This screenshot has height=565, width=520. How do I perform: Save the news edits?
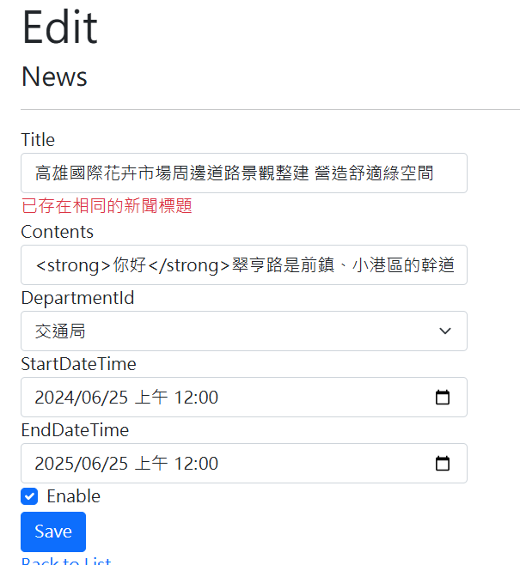pos(53,532)
